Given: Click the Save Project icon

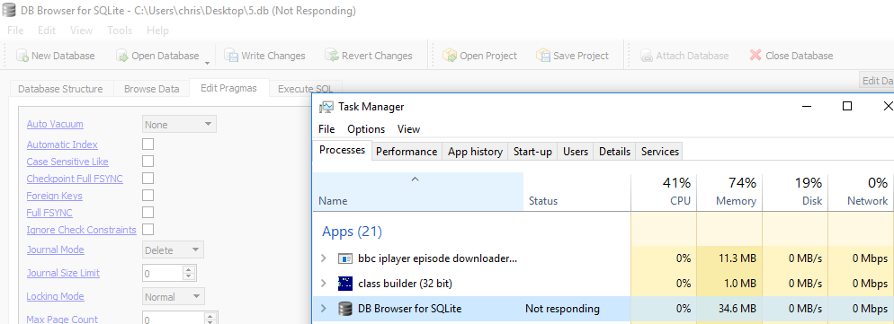Looking at the screenshot, I should [x=543, y=56].
